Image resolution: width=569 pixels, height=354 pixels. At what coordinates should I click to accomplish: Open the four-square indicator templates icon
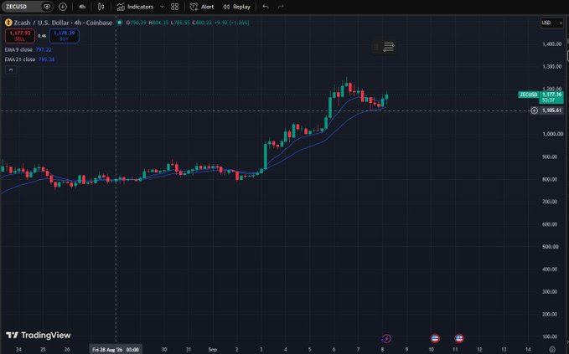[174, 7]
